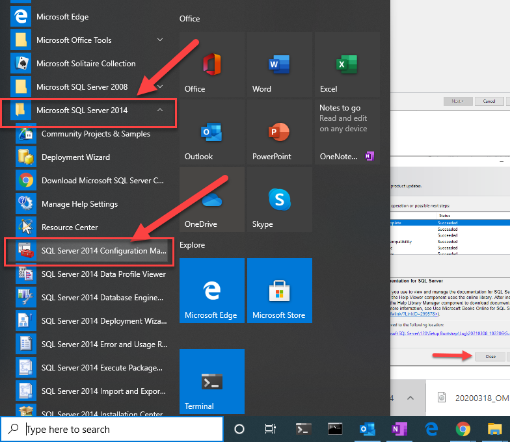Open SQL Server 2014 Deployment Wizard item
This screenshot has height=442, width=510.
click(x=91, y=321)
